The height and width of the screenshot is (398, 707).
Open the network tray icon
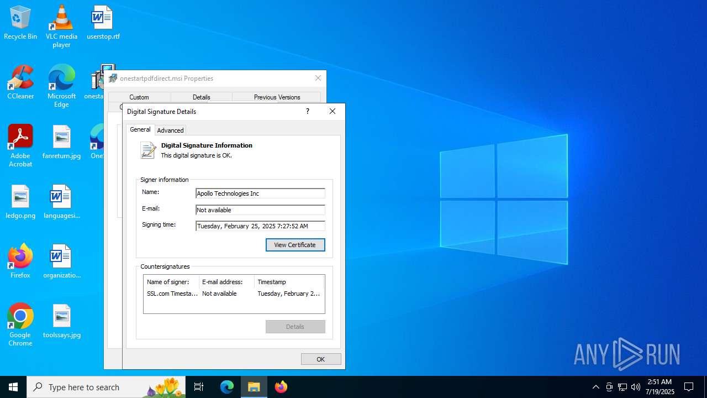click(x=622, y=387)
